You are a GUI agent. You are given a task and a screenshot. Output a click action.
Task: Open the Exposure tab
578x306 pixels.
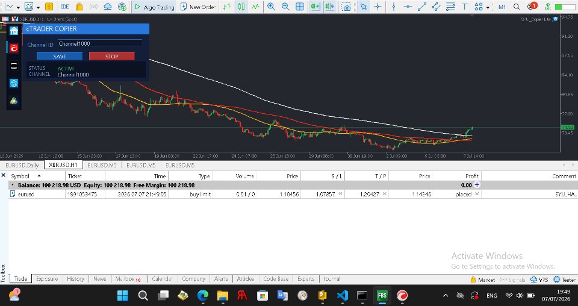click(x=47, y=279)
